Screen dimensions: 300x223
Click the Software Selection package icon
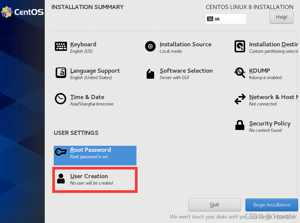[150, 73]
